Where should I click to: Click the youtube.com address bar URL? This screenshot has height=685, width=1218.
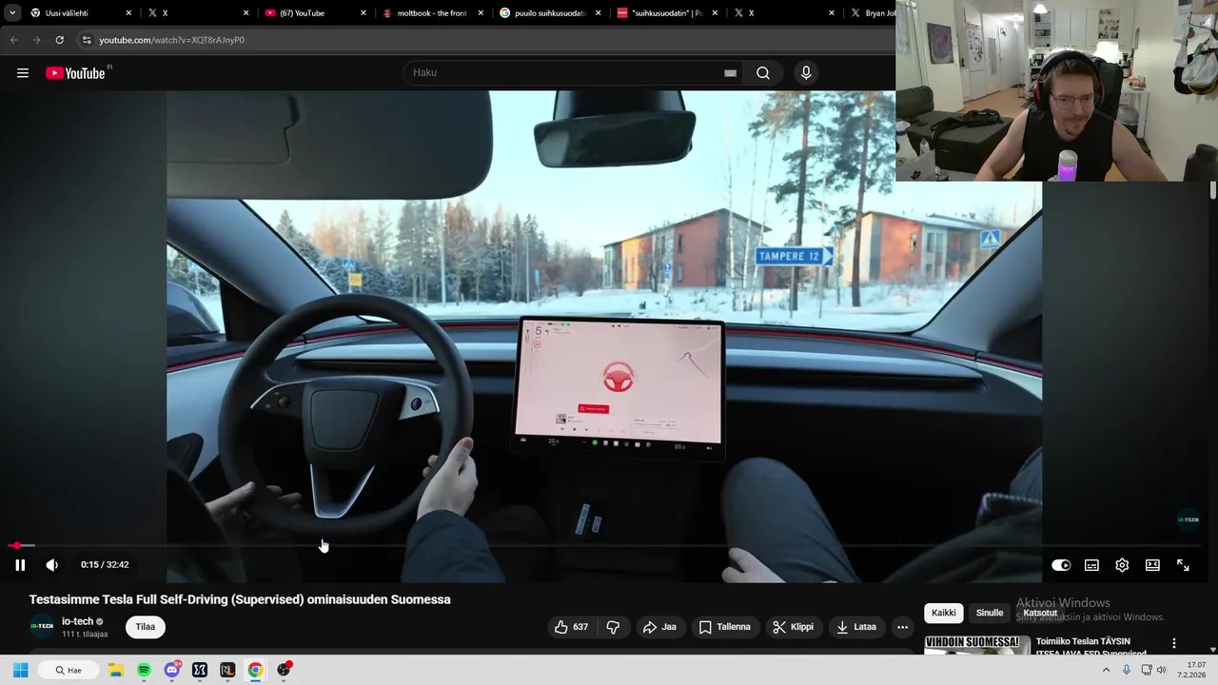point(171,40)
